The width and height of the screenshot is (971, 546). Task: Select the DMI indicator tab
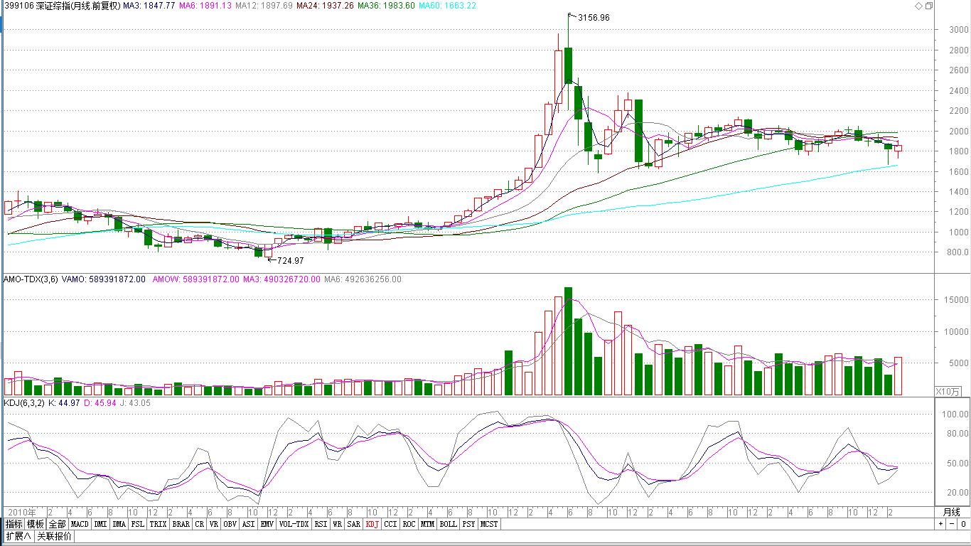(100, 524)
